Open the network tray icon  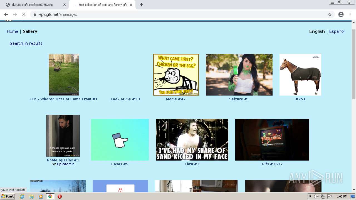point(323,196)
